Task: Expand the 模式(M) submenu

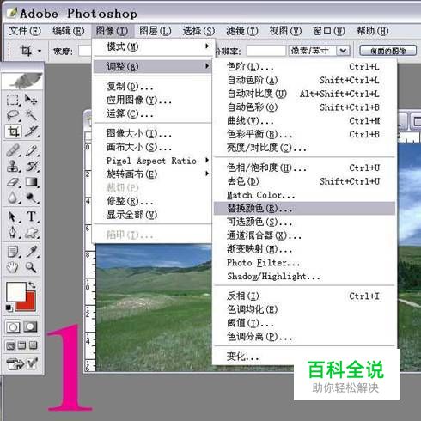Action: tap(153, 46)
